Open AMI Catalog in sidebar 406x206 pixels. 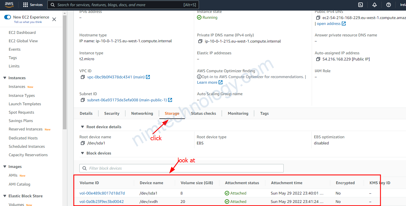pyautogui.click(x=19, y=184)
